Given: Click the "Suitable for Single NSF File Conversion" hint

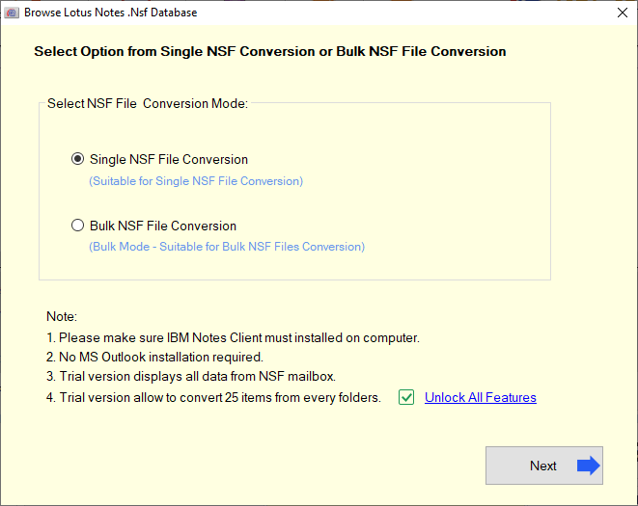Looking at the screenshot, I should (196, 180).
